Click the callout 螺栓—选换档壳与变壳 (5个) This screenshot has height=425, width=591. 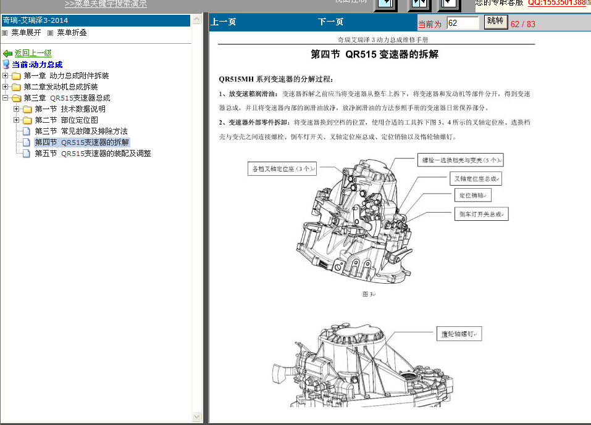pos(461,160)
